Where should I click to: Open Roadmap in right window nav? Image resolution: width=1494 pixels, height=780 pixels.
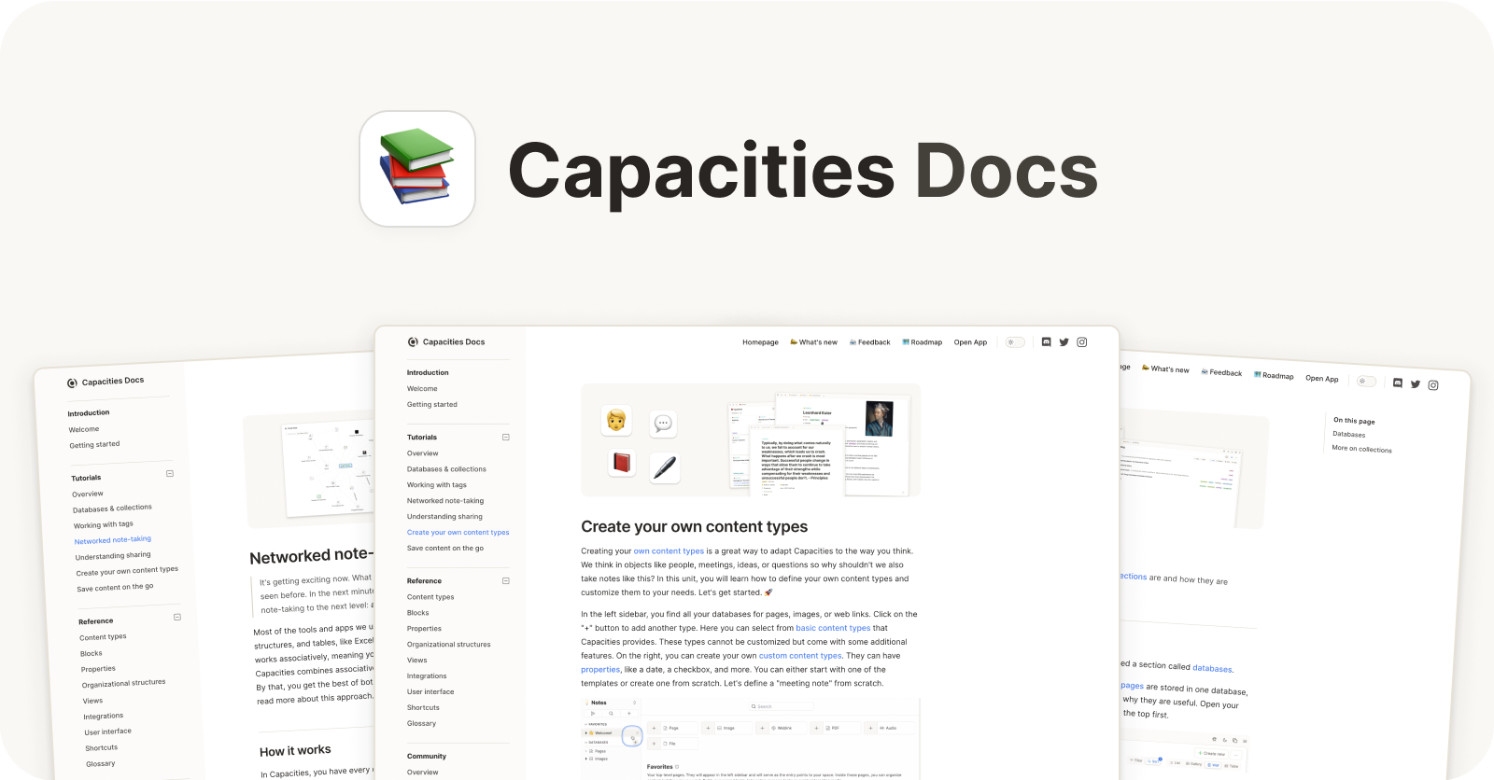point(1274,375)
